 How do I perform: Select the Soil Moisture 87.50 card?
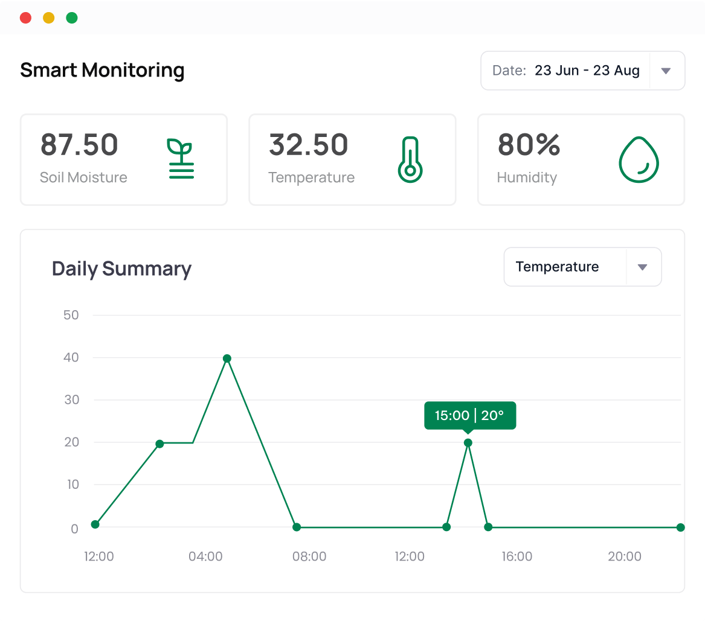point(124,160)
